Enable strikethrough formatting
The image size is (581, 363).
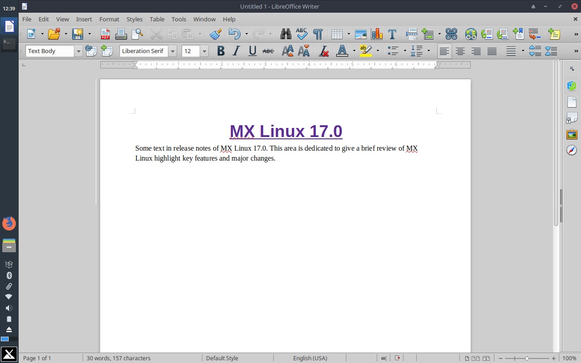268,51
